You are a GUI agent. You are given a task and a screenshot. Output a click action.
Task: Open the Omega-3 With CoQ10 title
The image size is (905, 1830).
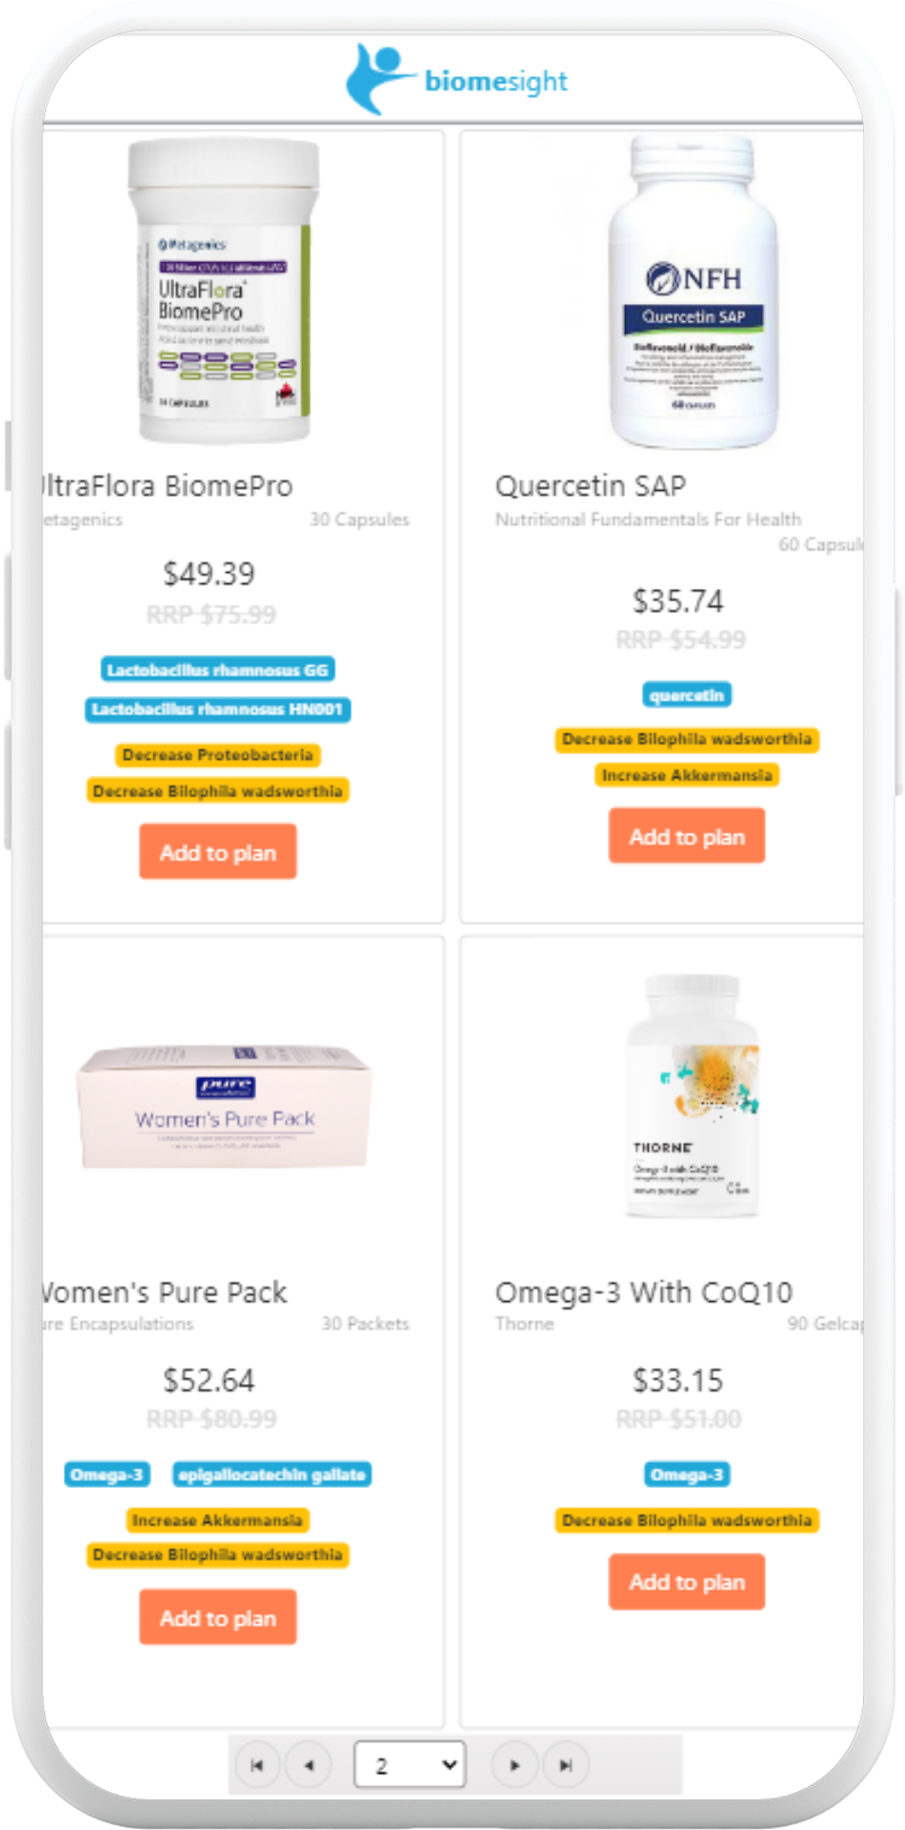coord(644,1292)
